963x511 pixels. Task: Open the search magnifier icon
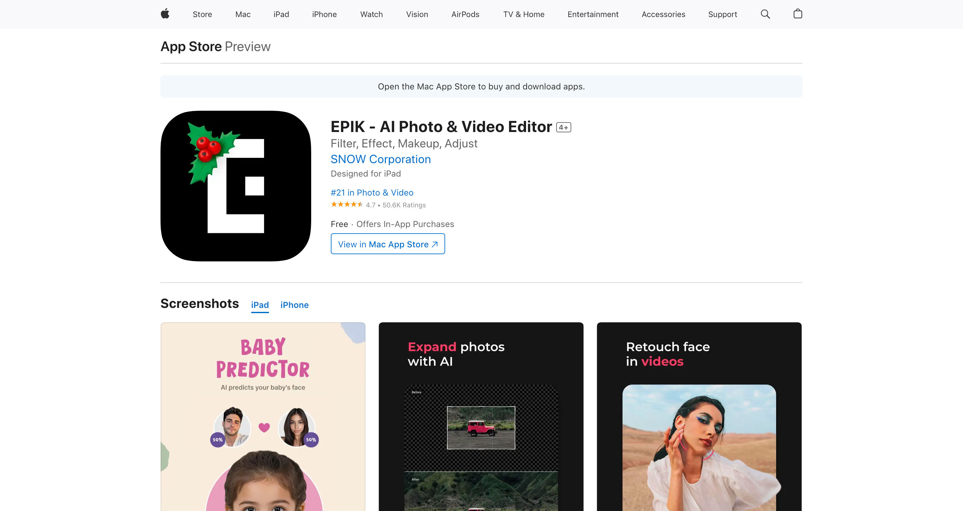pos(765,14)
